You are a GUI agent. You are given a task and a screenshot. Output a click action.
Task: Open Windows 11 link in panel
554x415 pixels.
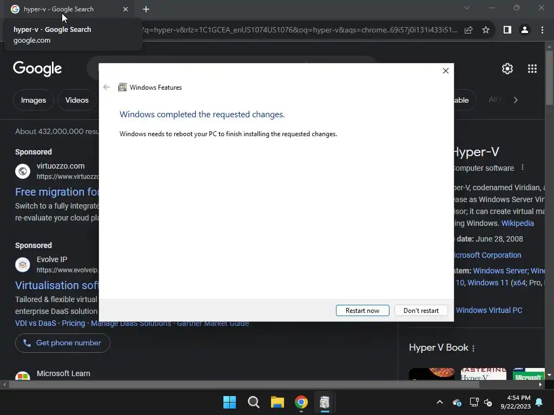pos(488,283)
